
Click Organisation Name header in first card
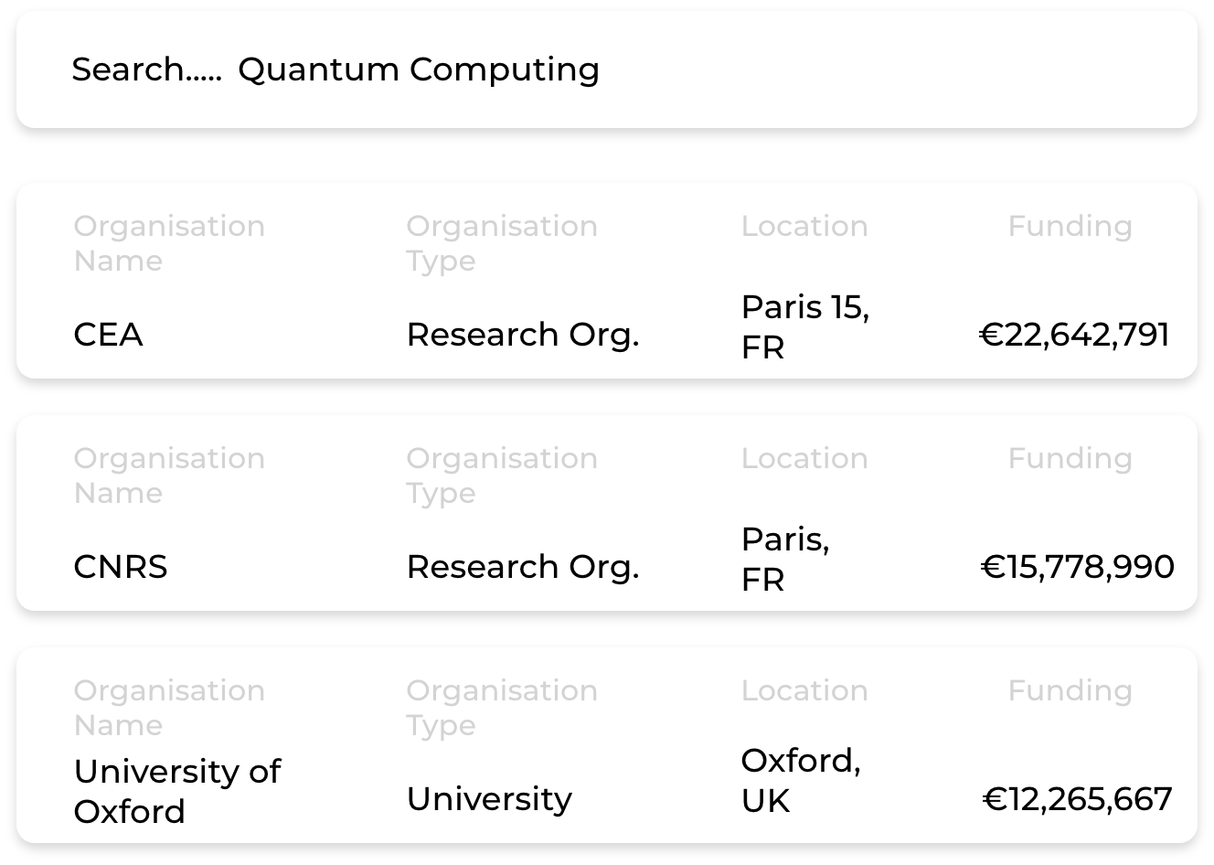click(x=169, y=243)
